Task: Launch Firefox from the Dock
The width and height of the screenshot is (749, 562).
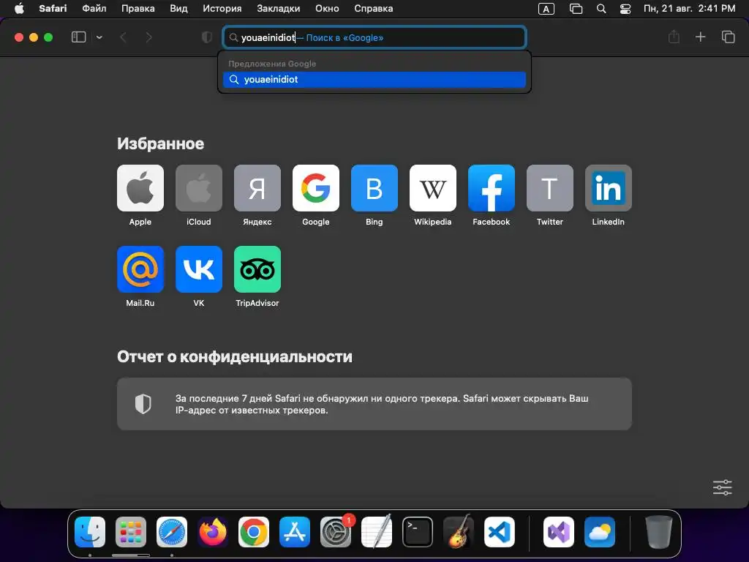Action: [213, 532]
